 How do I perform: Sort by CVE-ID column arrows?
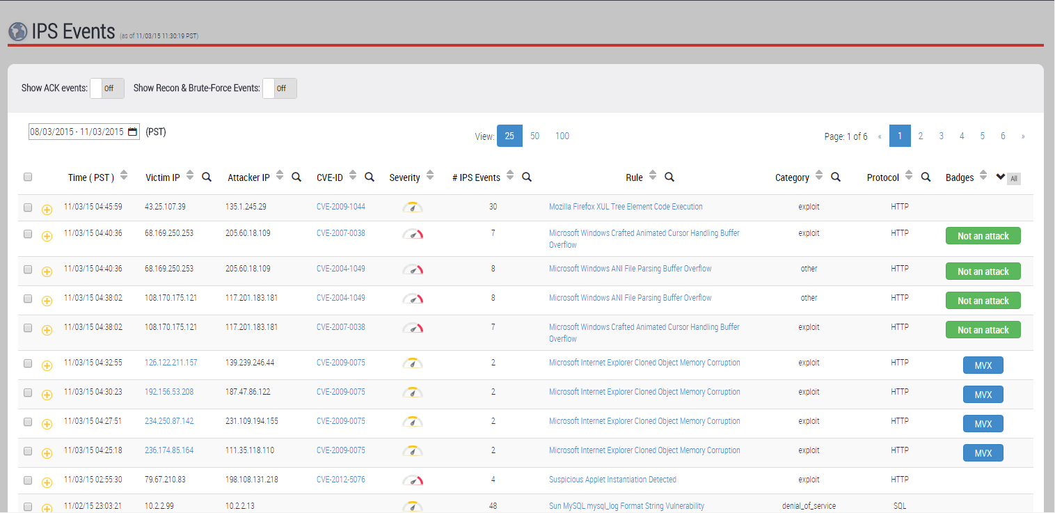tap(353, 175)
